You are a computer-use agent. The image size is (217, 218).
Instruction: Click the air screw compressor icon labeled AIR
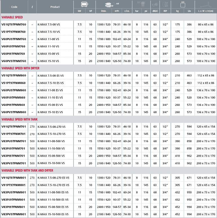tap(112, 5)
